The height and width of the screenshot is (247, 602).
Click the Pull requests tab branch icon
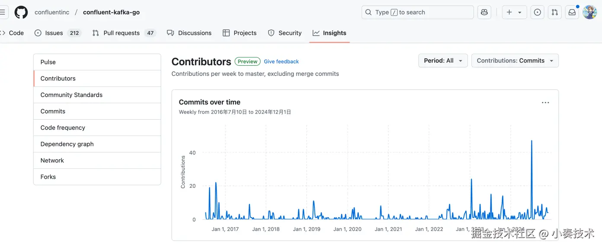[x=96, y=33]
